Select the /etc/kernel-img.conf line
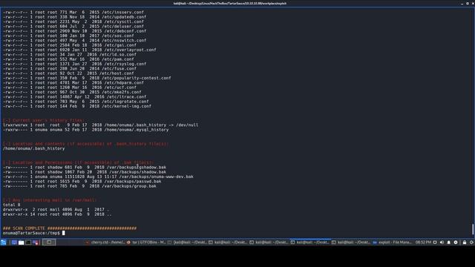 [77, 106]
